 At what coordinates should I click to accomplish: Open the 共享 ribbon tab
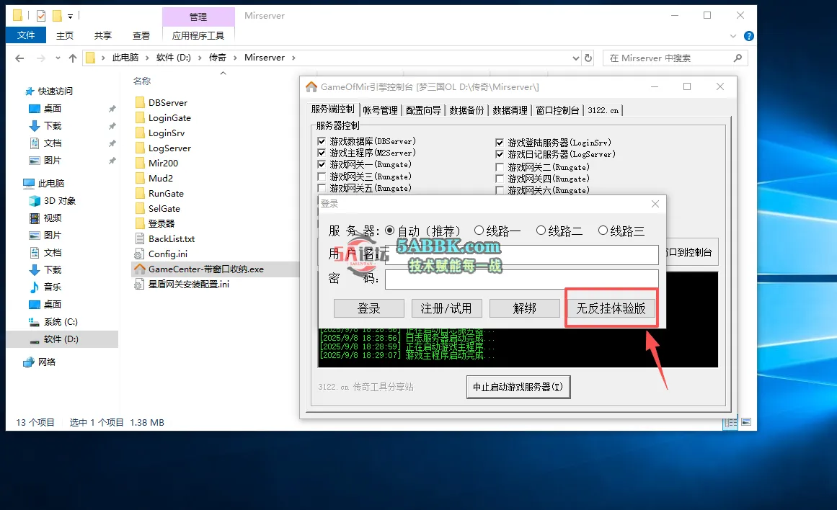(x=103, y=35)
